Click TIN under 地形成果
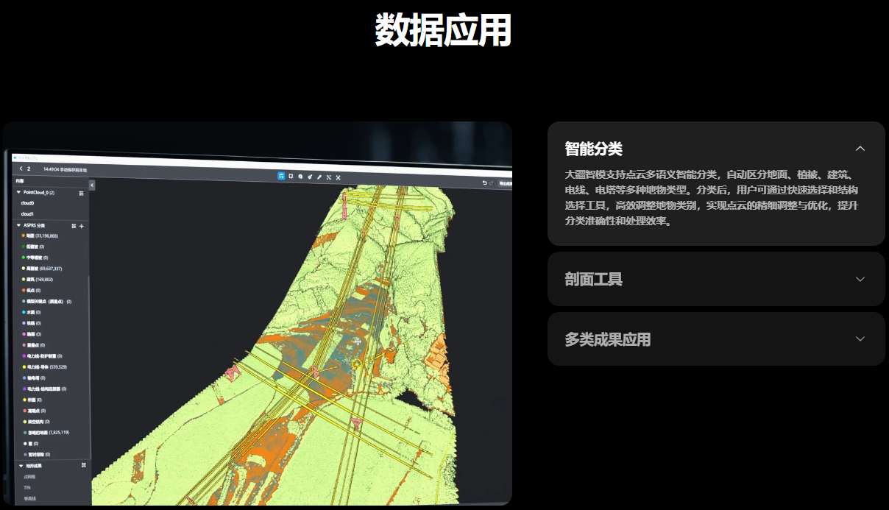 (27, 487)
